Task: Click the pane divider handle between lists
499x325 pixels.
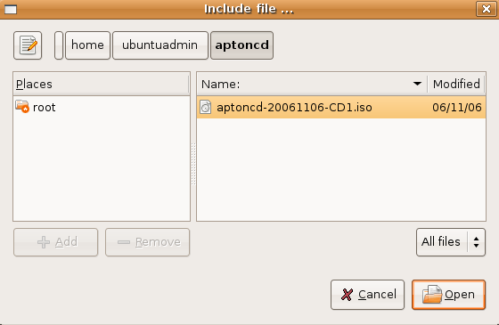Action: (x=193, y=164)
